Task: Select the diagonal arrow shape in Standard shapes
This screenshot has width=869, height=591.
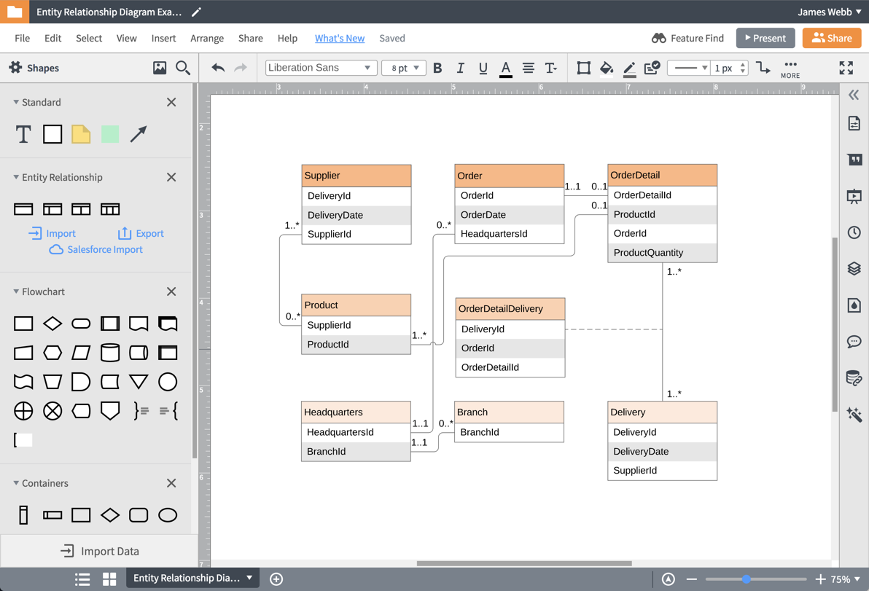Action: click(138, 134)
